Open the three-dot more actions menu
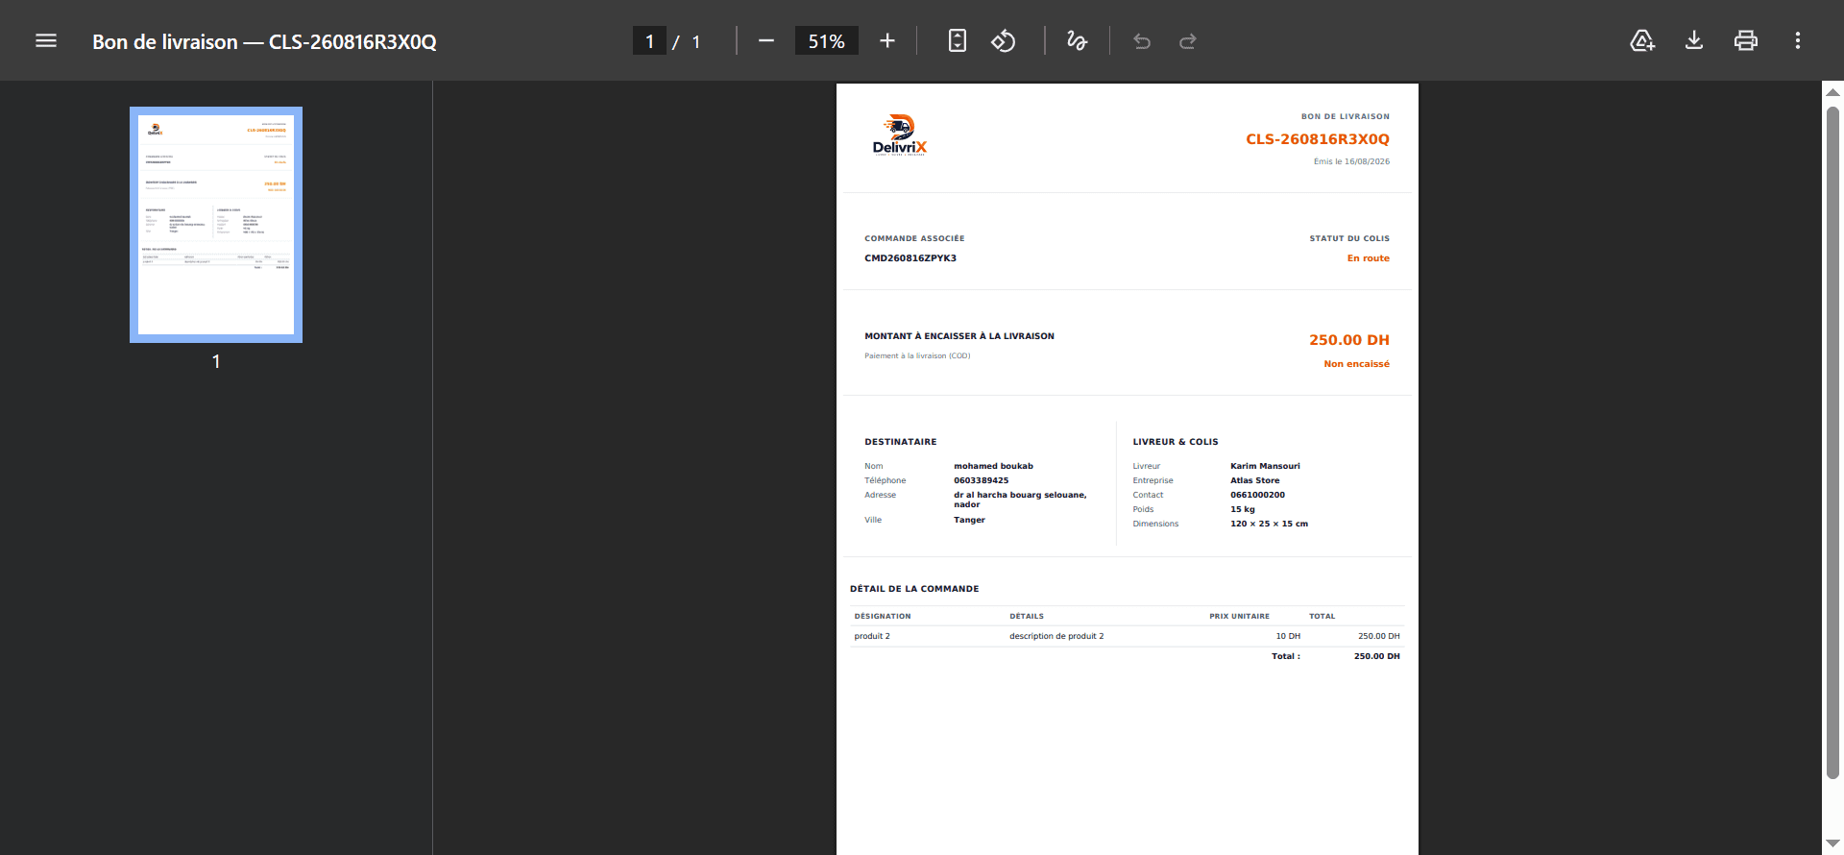Screen dimensions: 1844x855 [1798, 40]
